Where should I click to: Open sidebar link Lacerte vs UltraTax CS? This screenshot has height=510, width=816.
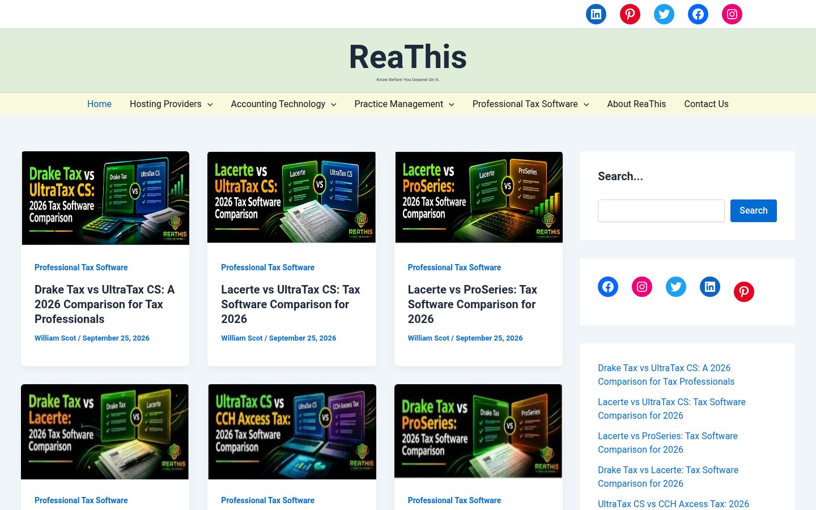pyautogui.click(x=671, y=409)
